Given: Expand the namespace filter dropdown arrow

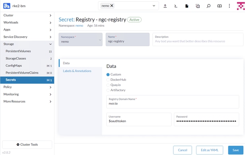Looking at the screenshot, I should pyautogui.click(x=154, y=6).
